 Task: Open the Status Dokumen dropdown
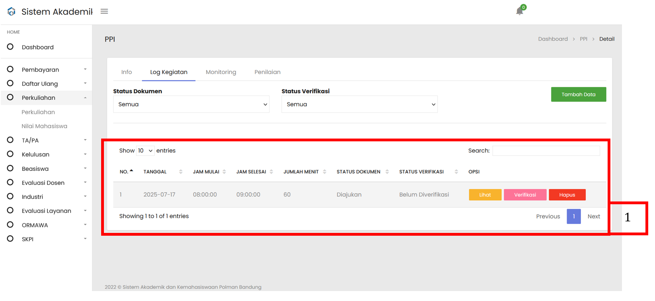(x=191, y=104)
